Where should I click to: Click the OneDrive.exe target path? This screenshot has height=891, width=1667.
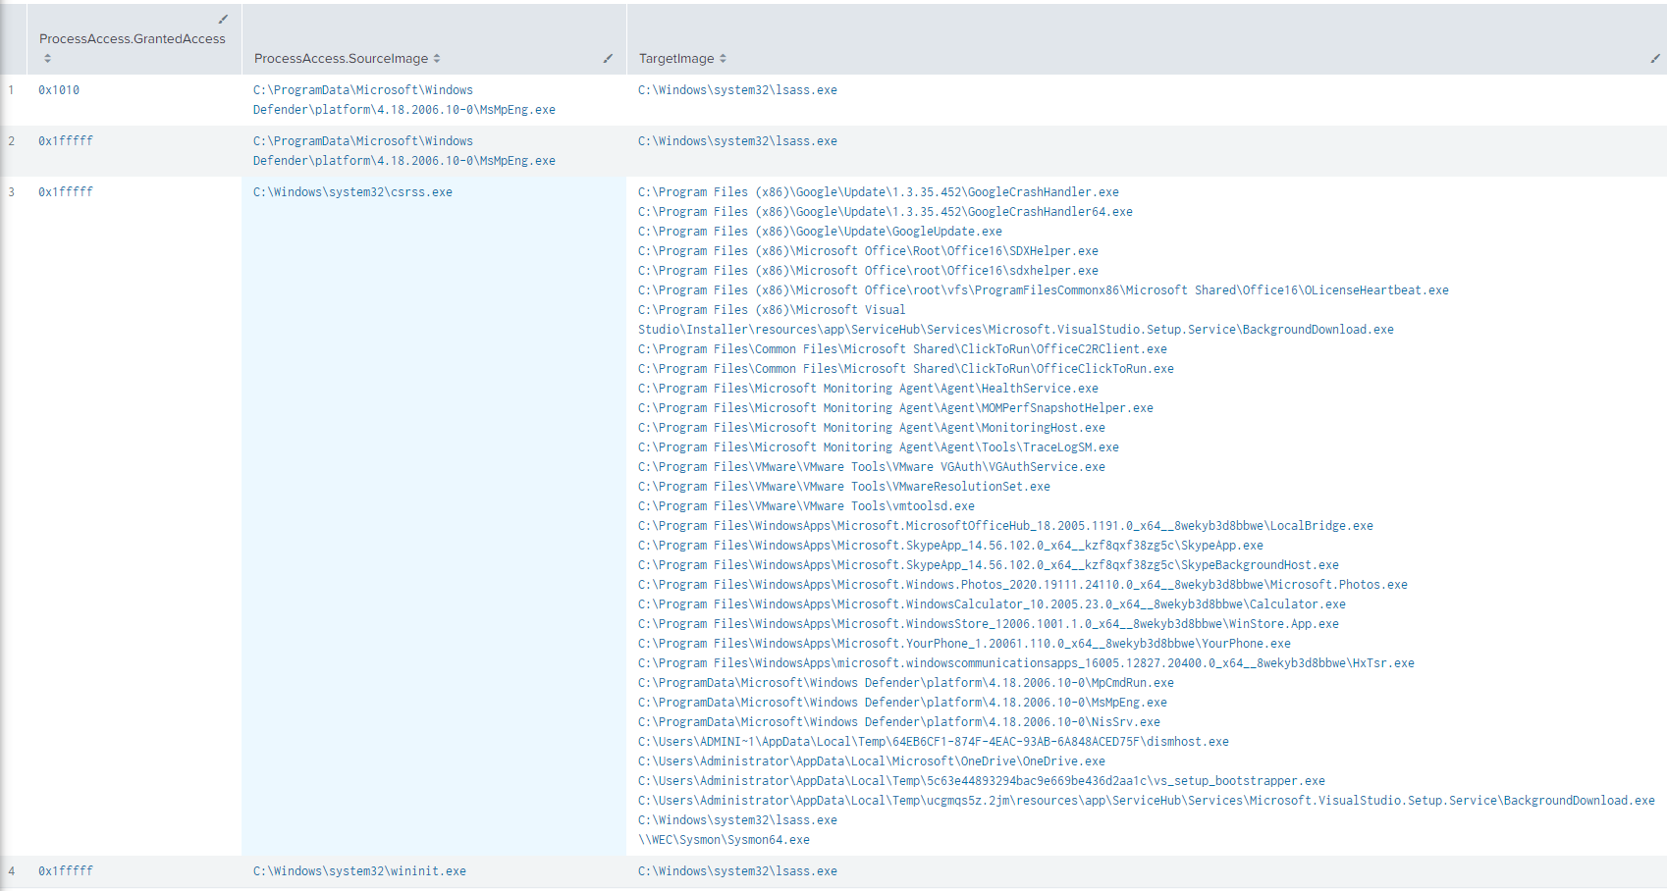[871, 761]
